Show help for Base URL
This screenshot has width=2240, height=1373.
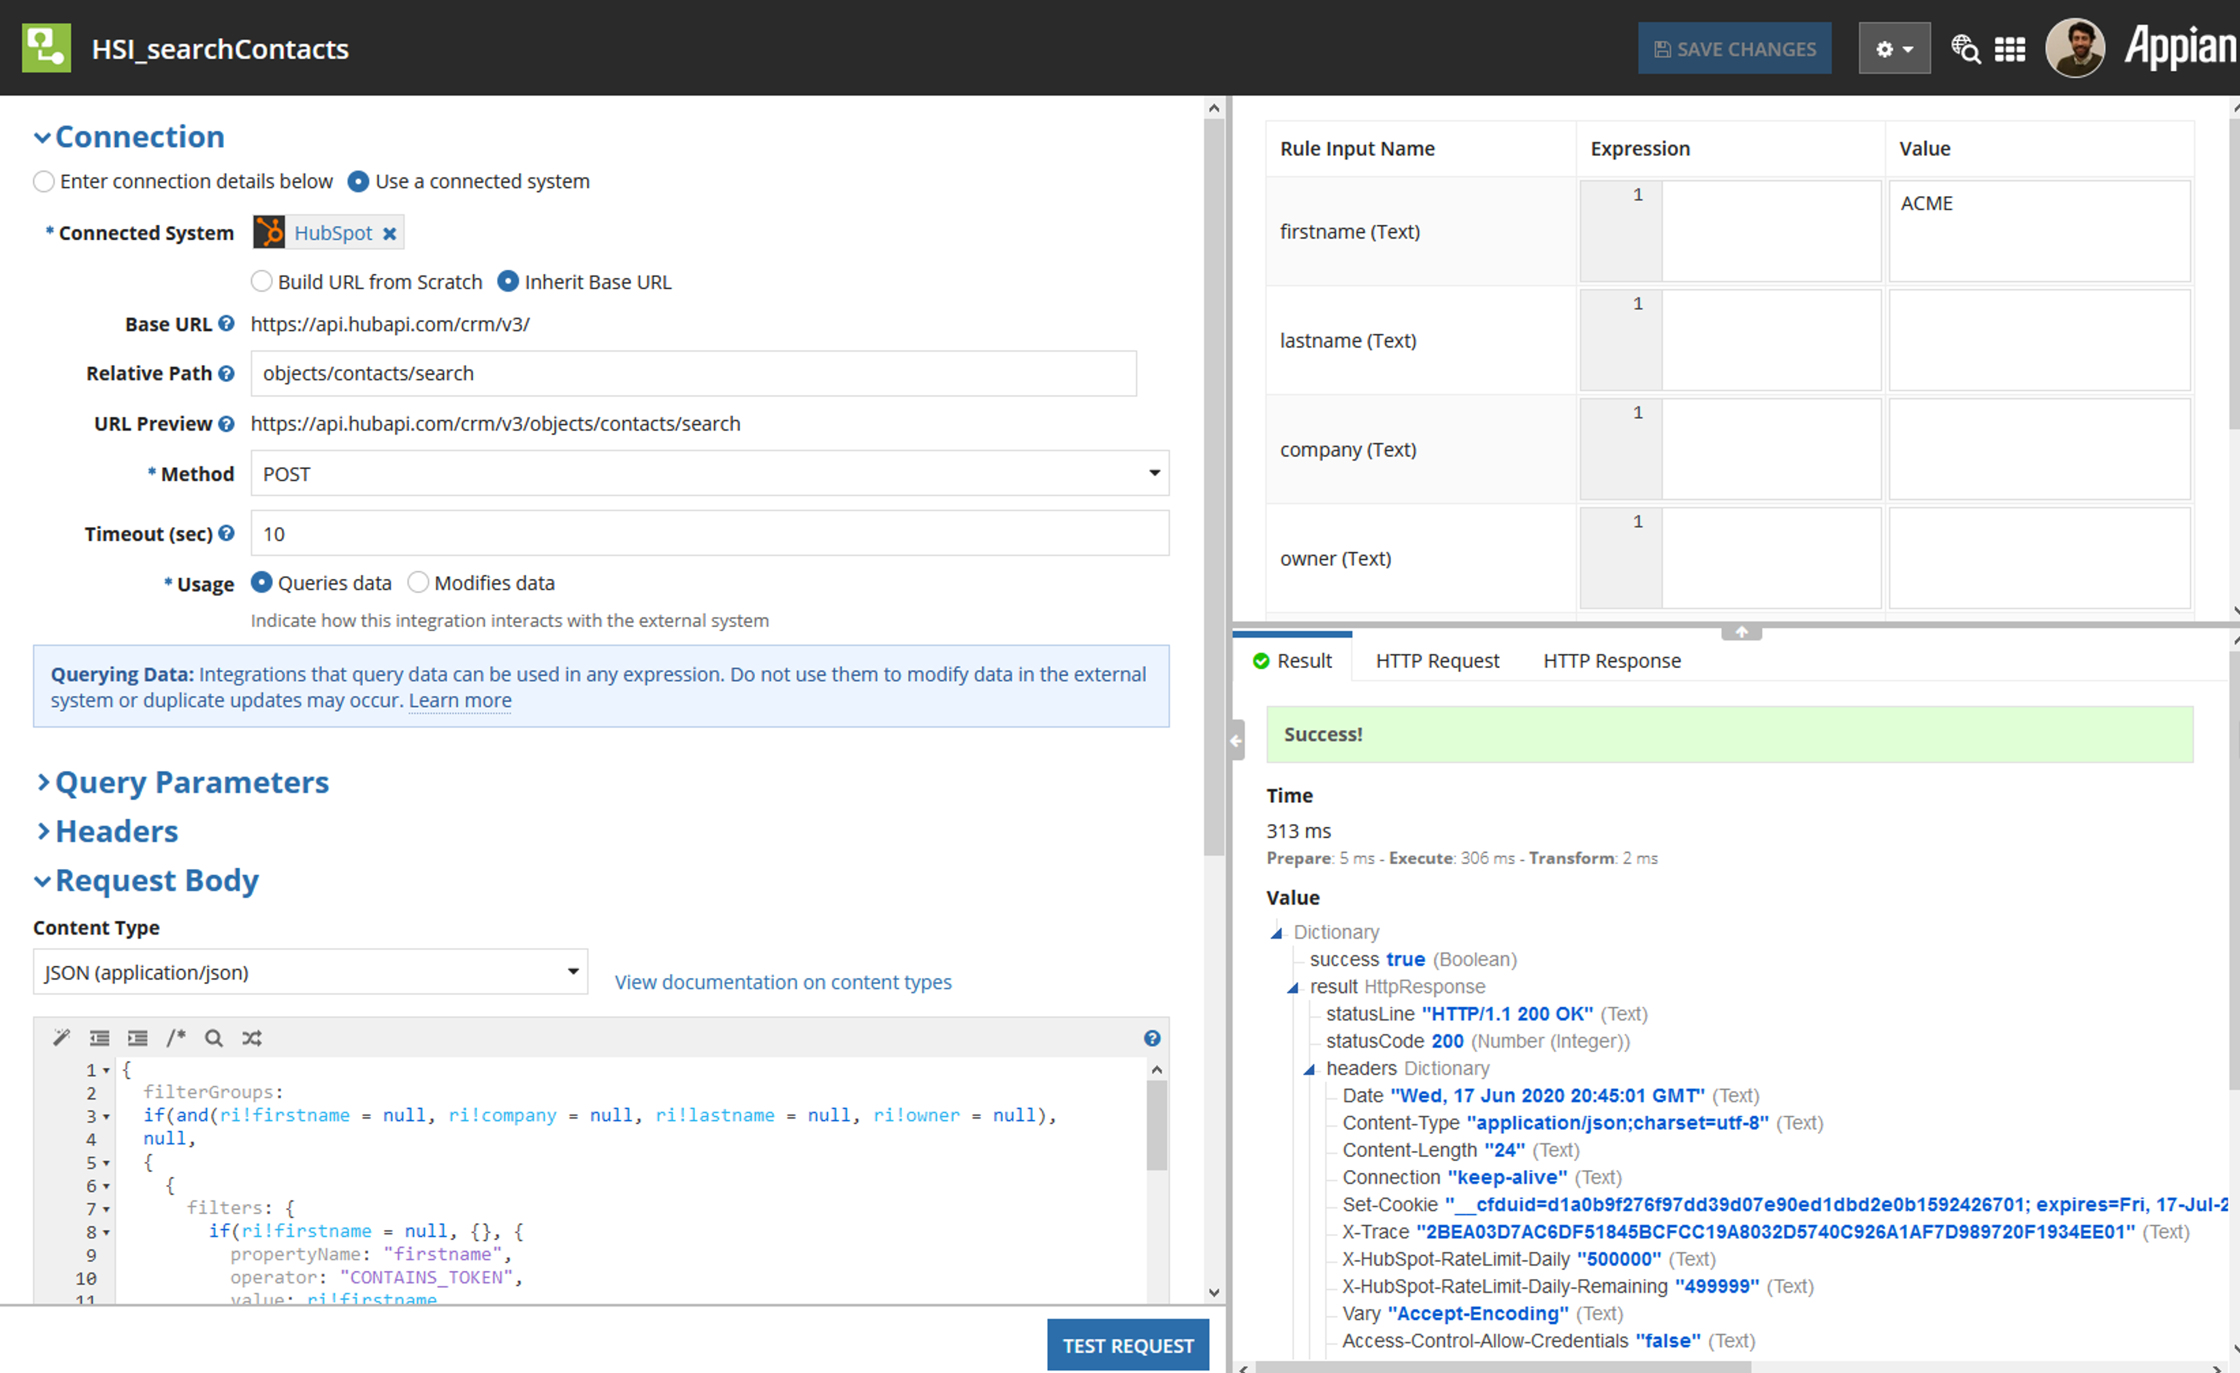[x=226, y=323]
